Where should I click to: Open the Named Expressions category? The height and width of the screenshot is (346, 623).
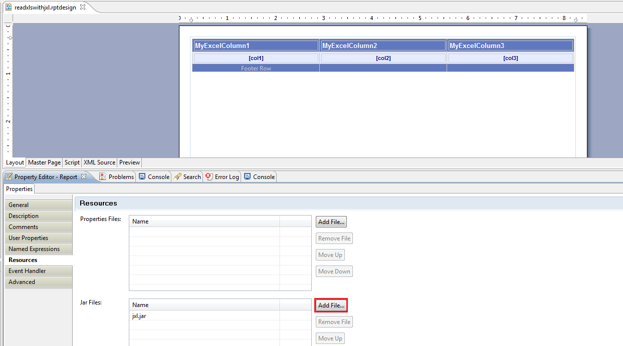[x=39, y=249]
